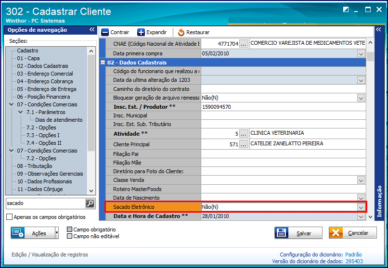Click the Contrair minus icon
The image size is (388, 268).
105,32
